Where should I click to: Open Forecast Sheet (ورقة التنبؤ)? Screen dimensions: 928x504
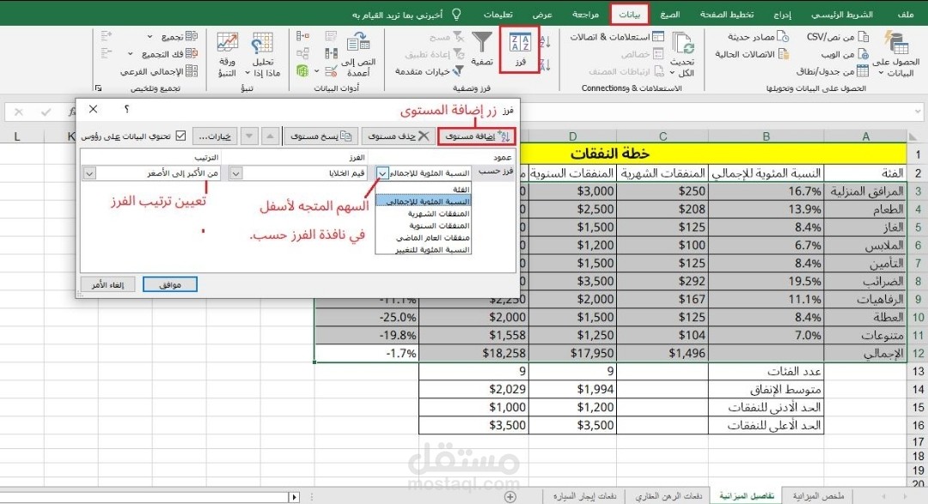[227, 54]
